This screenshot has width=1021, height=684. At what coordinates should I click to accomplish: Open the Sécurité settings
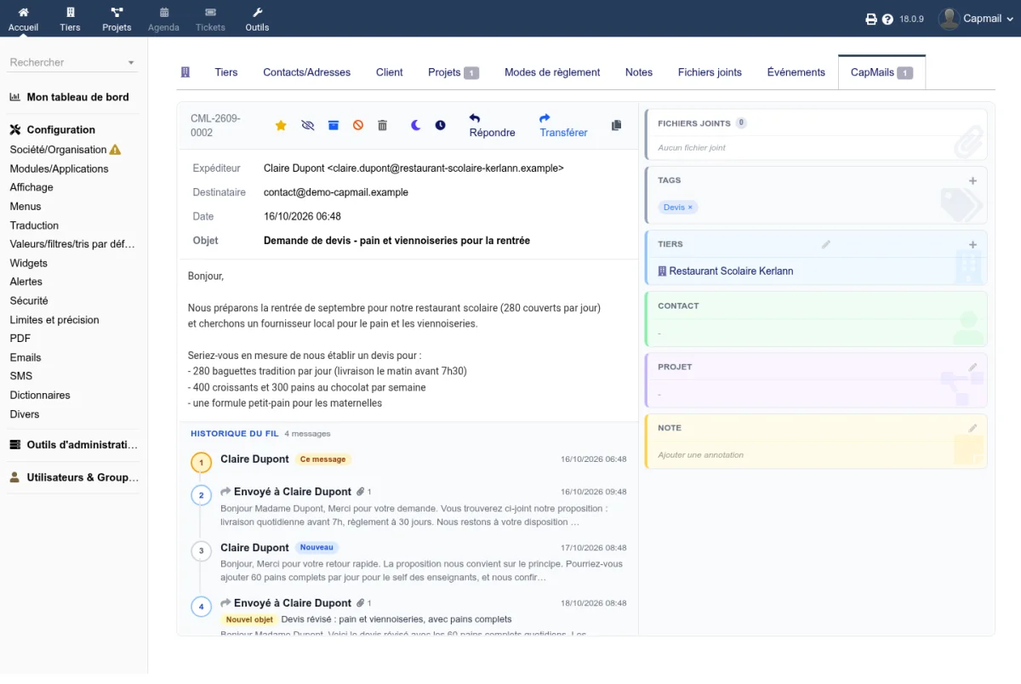tap(29, 300)
